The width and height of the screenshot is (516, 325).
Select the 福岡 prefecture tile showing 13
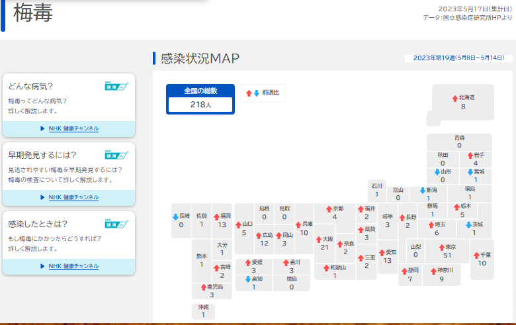222,220
